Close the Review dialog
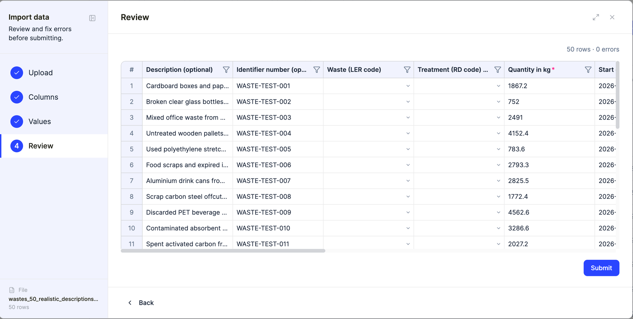The height and width of the screenshot is (319, 633). click(x=612, y=17)
